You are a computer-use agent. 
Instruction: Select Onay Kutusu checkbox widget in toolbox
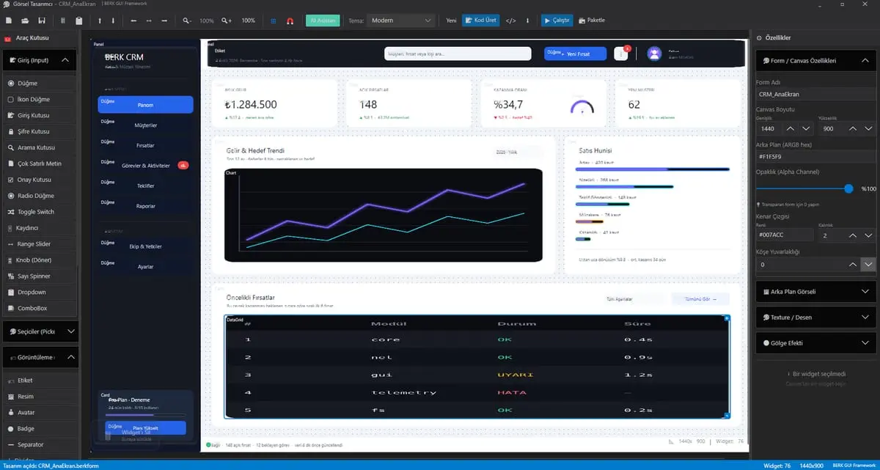tap(34, 180)
